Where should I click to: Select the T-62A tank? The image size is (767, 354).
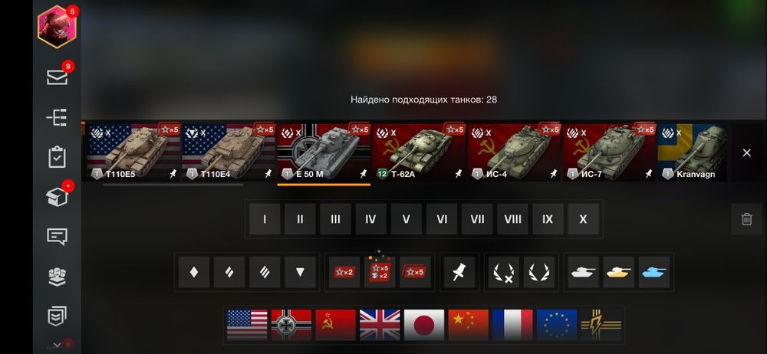(418, 152)
